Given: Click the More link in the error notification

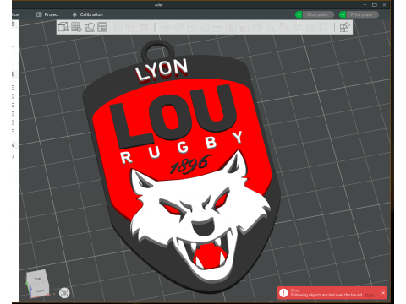Looking at the screenshot, I should click(x=369, y=295).
